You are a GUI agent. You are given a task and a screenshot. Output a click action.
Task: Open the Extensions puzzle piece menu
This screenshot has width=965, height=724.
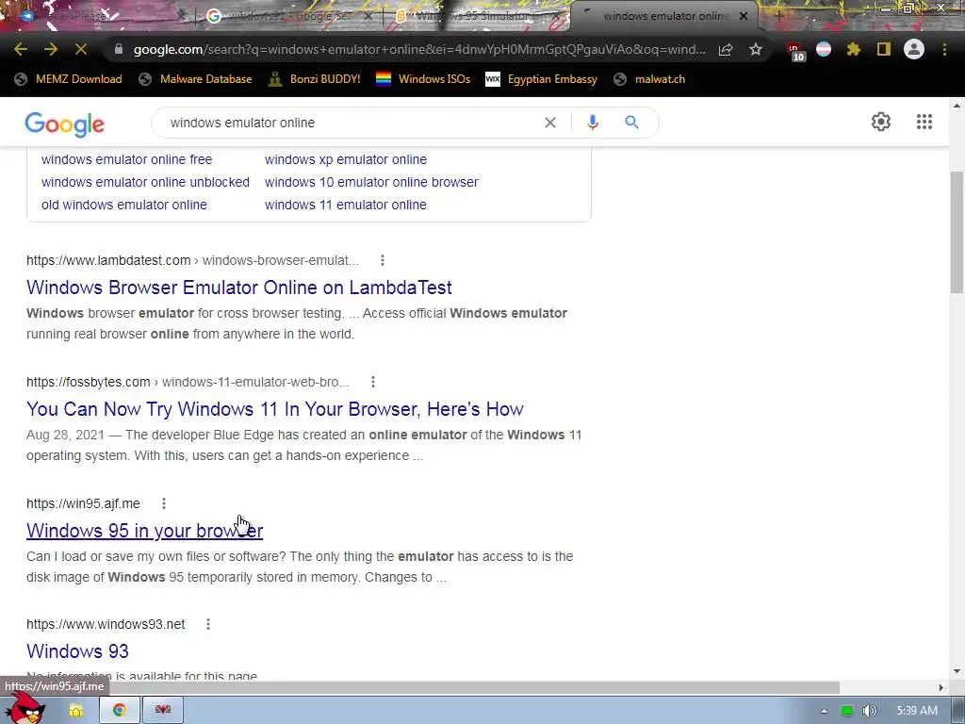tap(853, 49)
